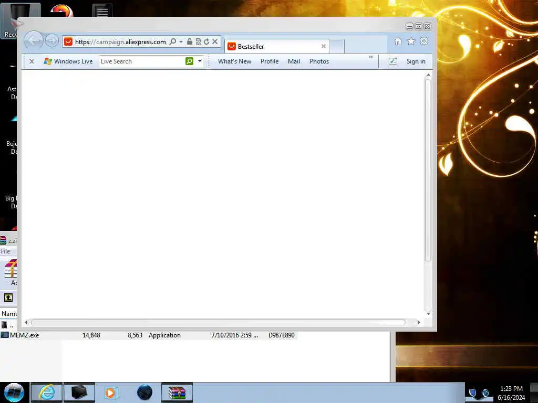Image resolution: width=538 pixels, height=403 pixels.
Task: Stop loading using the address bar X
Action: pos(215,41)
